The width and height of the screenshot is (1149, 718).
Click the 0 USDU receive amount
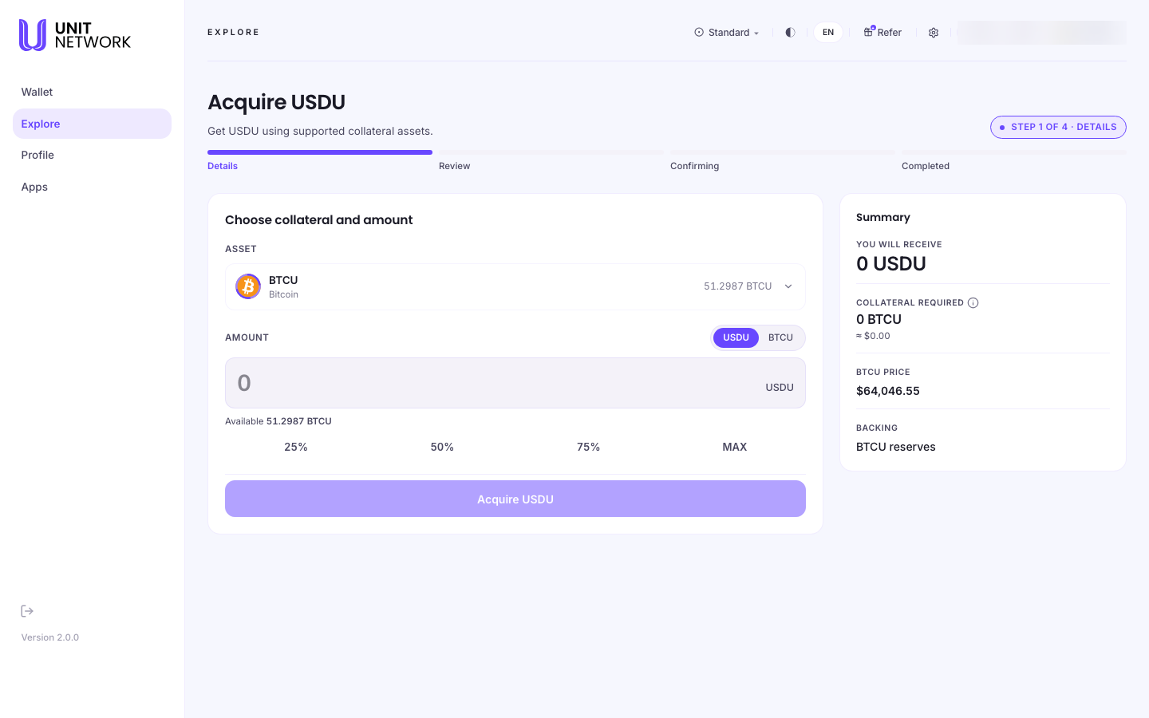[891, 264]
